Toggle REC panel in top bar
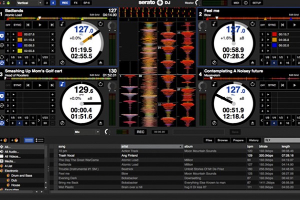Screen dimensions: 300x200 pyautogui.click(x=65, y=3)
